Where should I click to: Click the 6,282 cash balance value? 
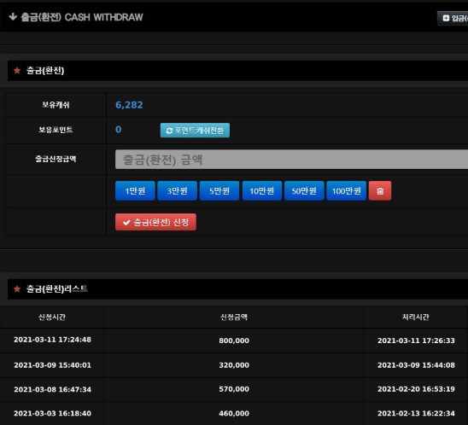[129, 105]
